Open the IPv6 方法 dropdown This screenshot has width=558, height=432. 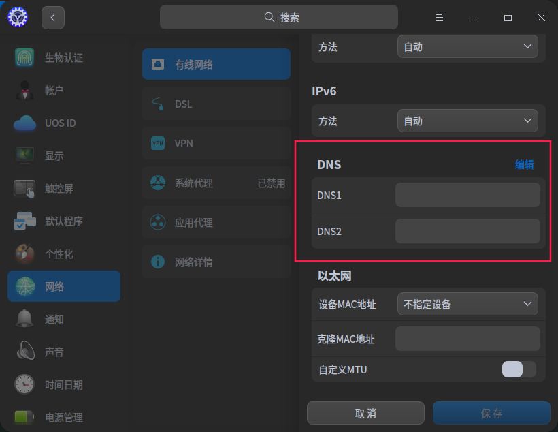click(467, 121)
